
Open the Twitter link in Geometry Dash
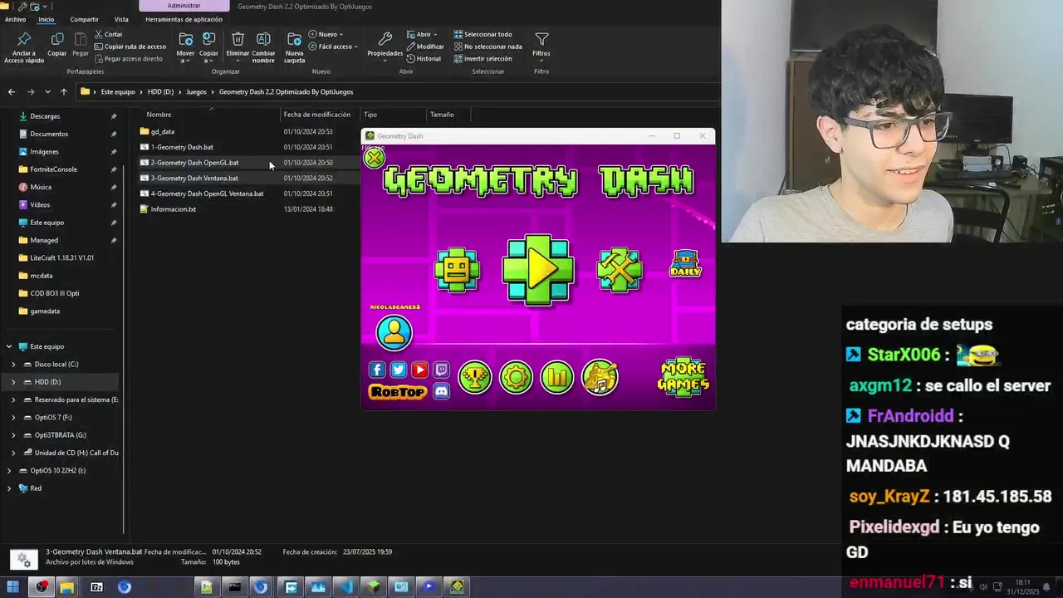(x=399, y=370)
